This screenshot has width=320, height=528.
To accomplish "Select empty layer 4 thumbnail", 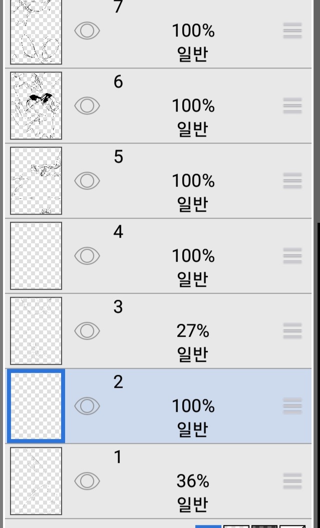I will click(x=36, y=256).
